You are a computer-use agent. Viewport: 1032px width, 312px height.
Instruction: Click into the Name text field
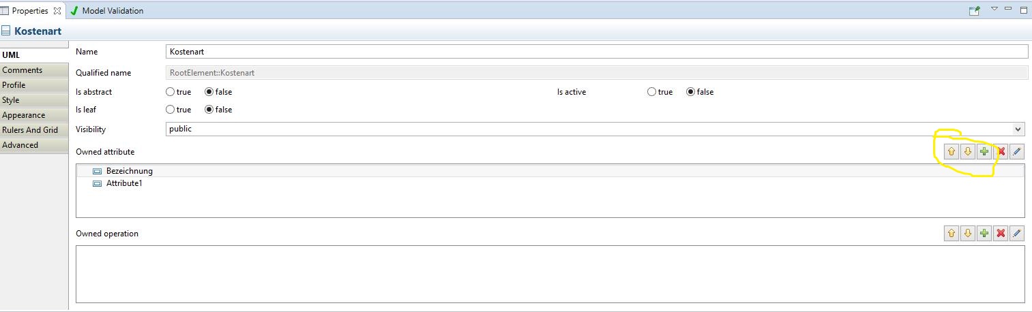(597, 51)
